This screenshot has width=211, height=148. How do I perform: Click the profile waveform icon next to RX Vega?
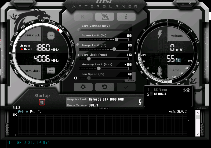point(187,90)
